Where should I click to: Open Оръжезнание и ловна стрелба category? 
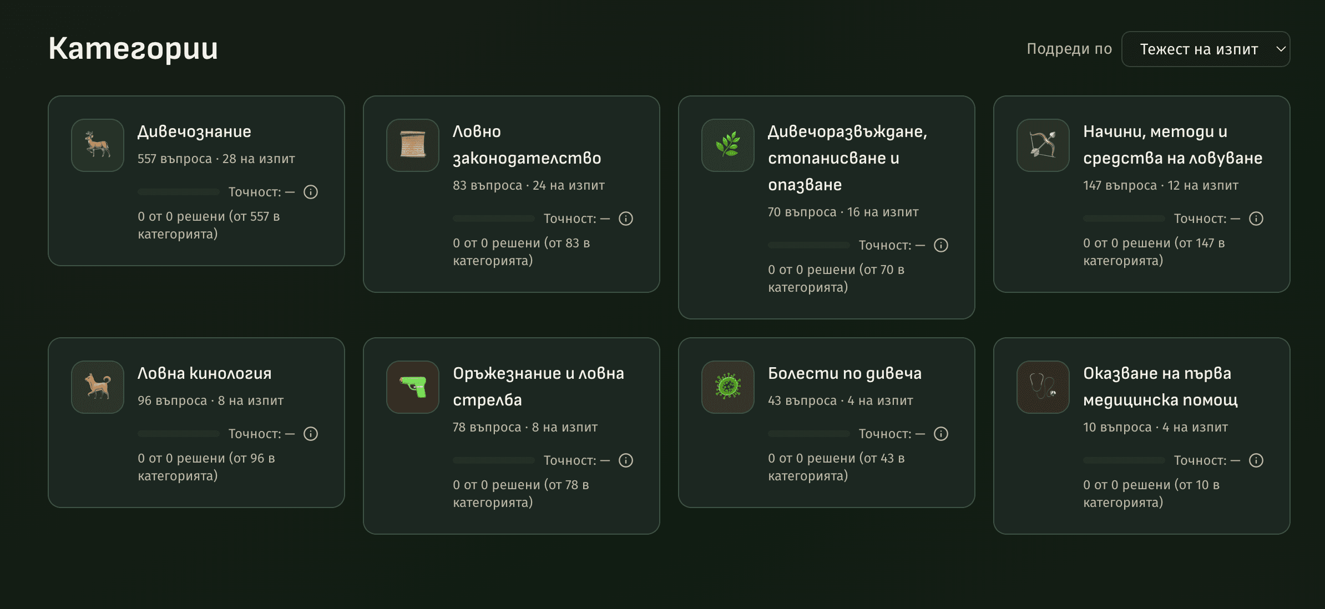[538, 387]
